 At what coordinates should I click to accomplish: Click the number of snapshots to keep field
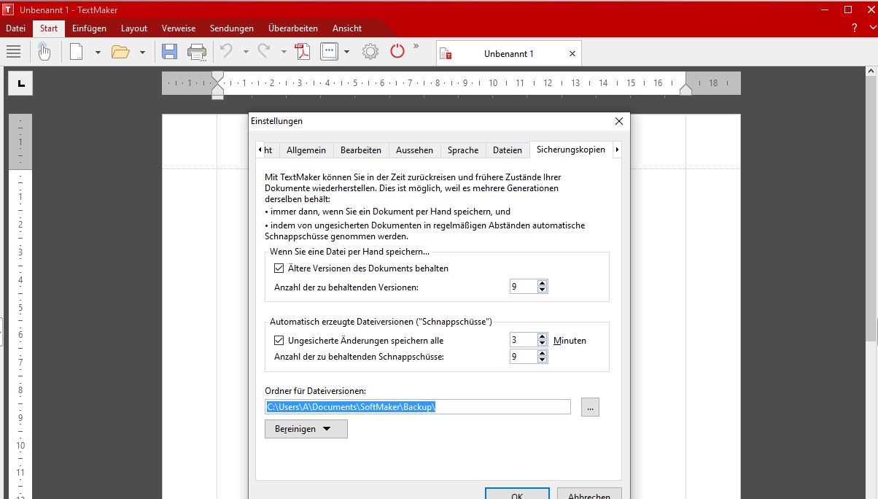click(x=523, y=357)
